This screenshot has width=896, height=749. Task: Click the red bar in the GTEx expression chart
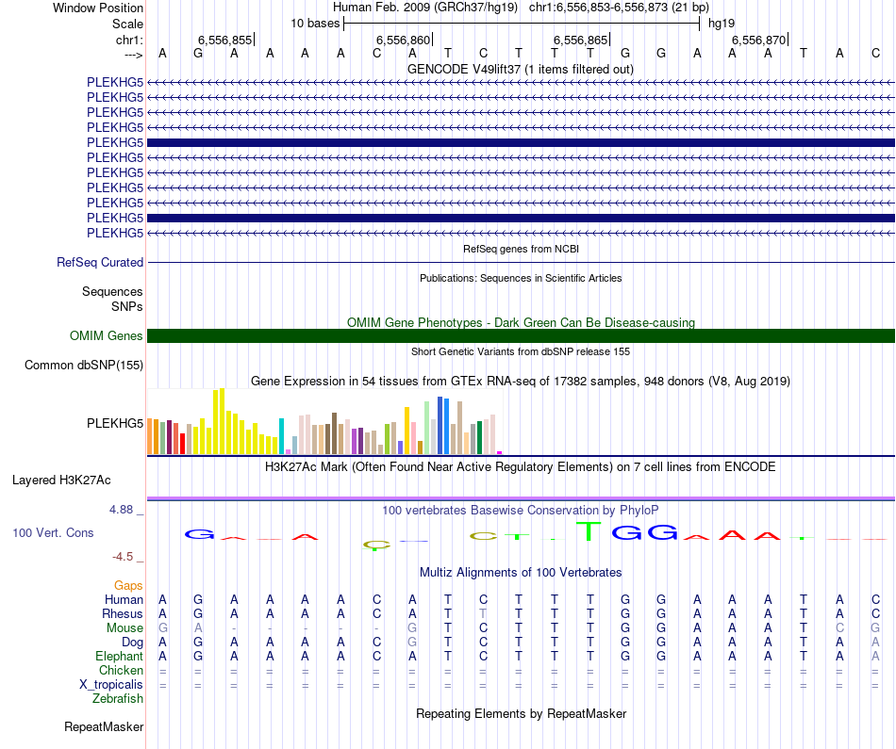(182, 444)
